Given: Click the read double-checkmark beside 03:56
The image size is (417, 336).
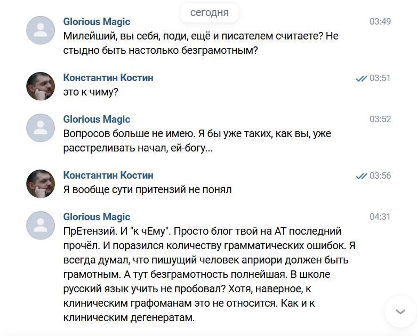Looking at the screenshot, I should click(x=361, y=176).
